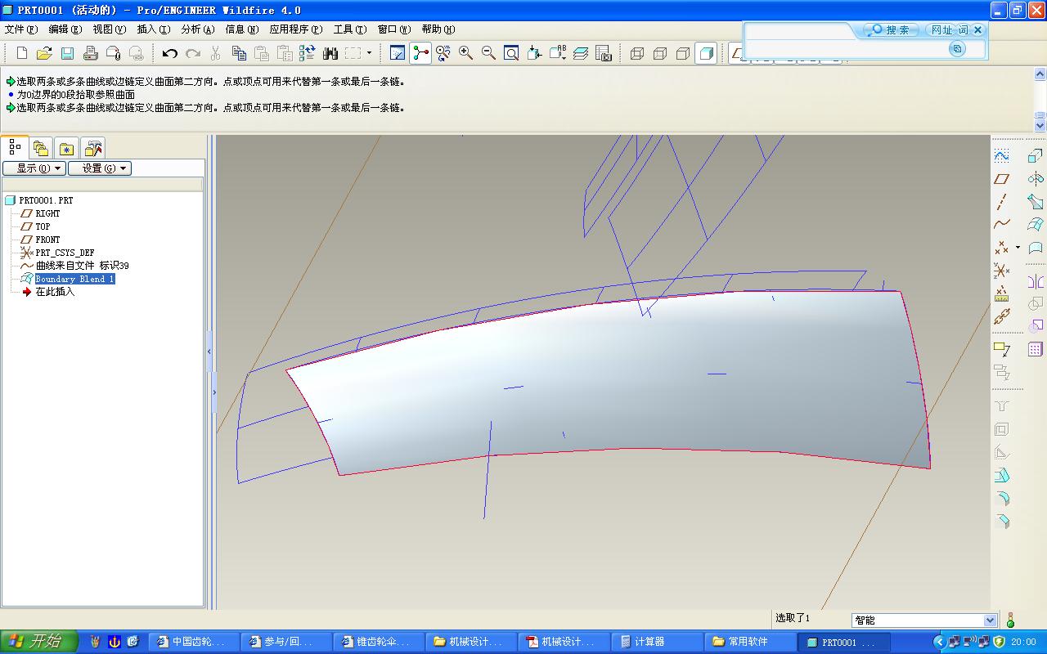Collapse the navigator panel with sash arrow
The width and height of the screenshot is (1047, 654).
[x=209, y=352]
